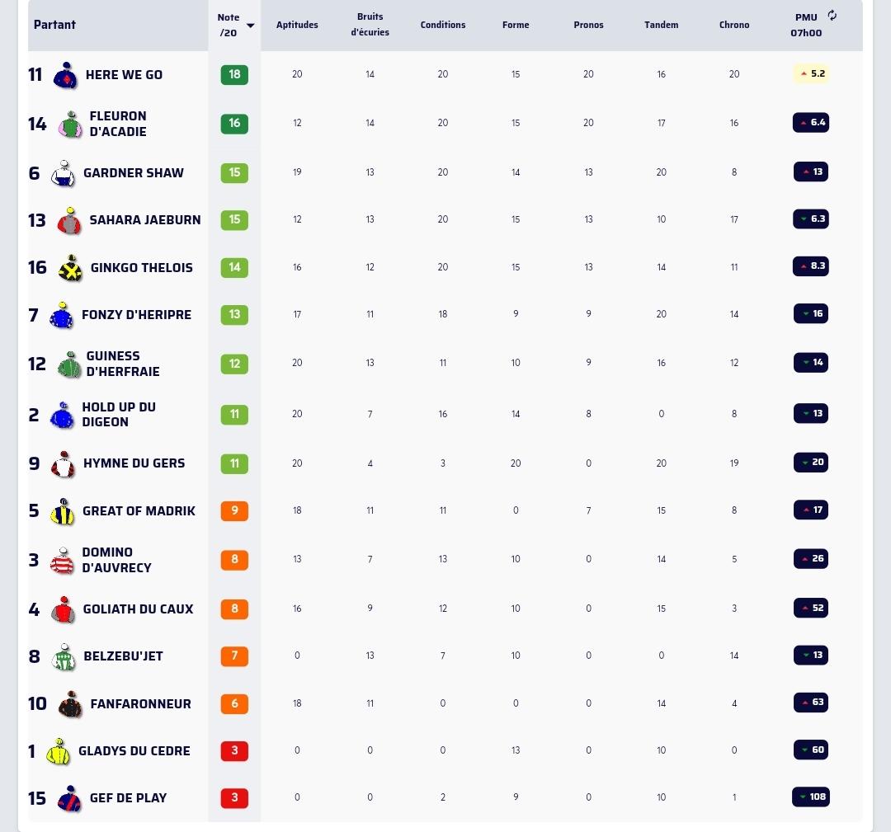The width and height of the screenshot is (891, 832).
Task: Click BELZEBU'JET green silk icon
Action: [x=63, y=656]
